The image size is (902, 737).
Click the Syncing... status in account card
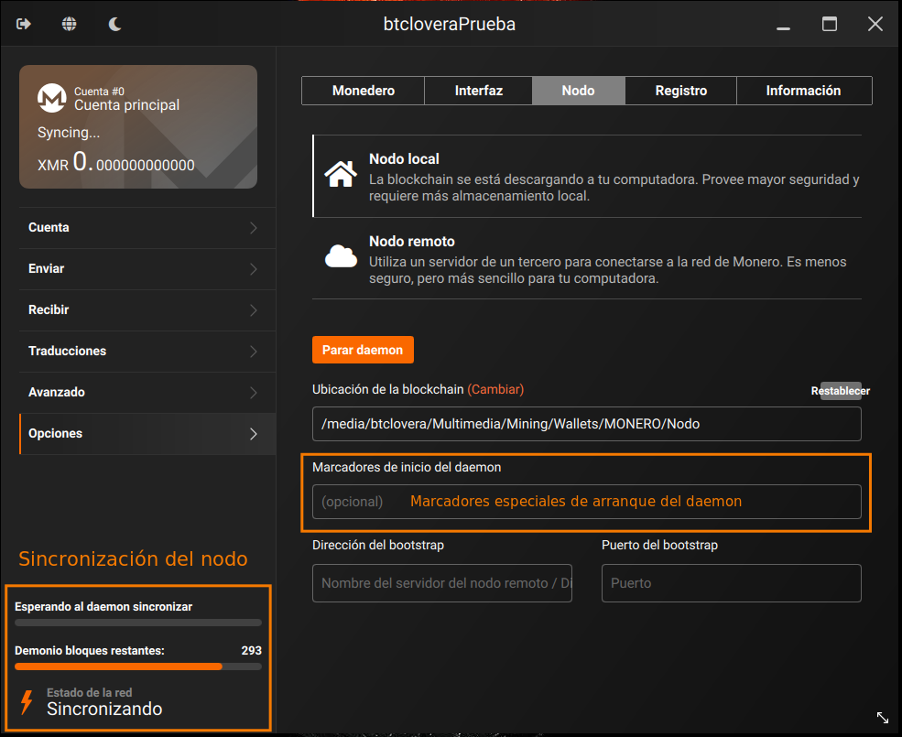coord(69,133)
